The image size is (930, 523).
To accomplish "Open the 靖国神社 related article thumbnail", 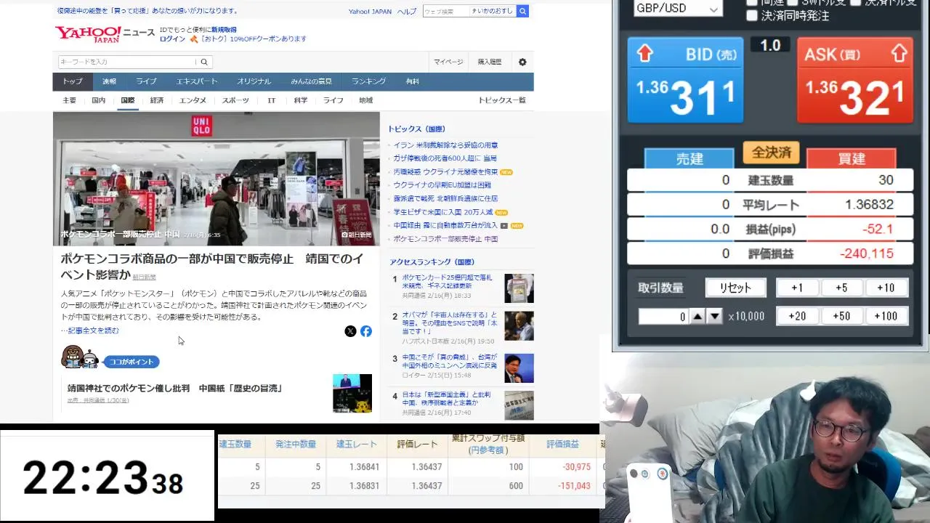I will 352,393.
